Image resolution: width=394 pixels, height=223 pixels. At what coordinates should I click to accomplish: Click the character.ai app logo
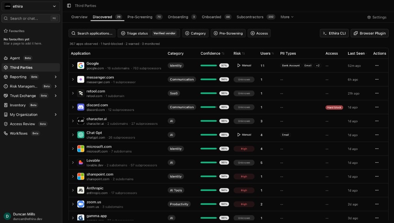[81, 121]
